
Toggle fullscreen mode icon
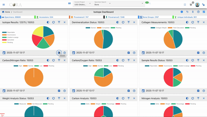185,5
